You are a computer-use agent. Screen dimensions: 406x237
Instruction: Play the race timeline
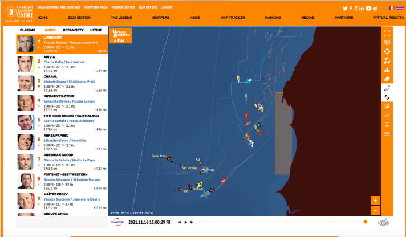[186, 222]
